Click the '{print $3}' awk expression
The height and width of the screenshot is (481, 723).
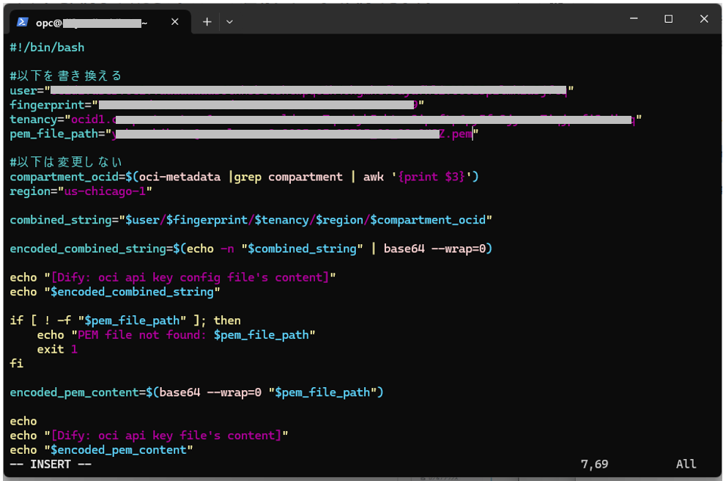tap(431, 177)
